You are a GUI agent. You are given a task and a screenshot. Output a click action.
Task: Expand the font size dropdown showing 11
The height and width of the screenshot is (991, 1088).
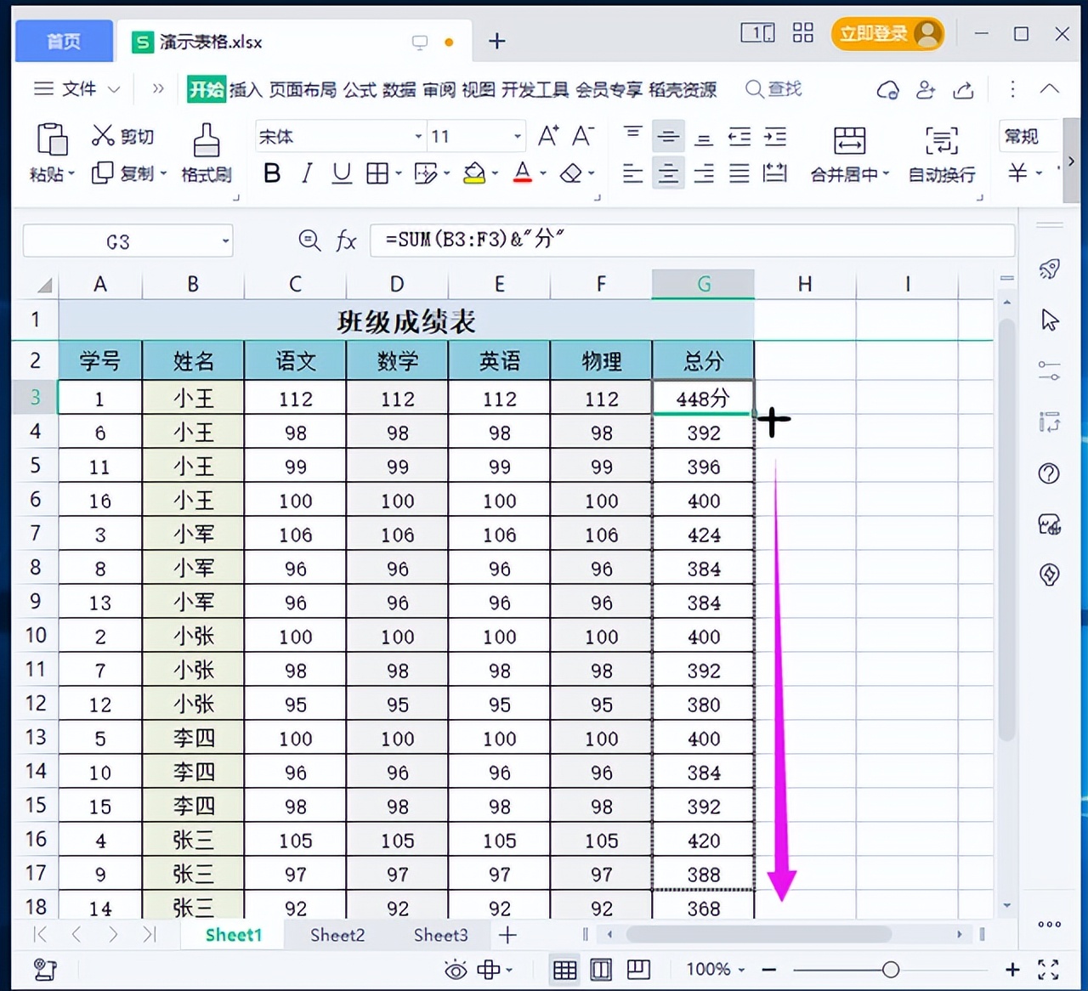517,136
